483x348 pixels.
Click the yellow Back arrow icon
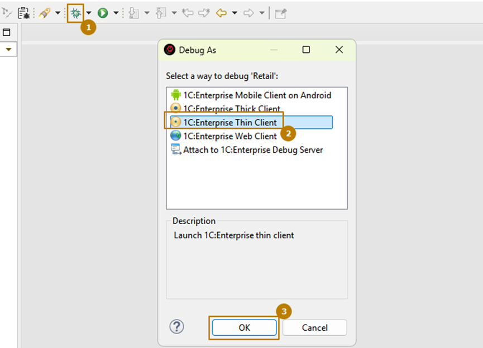coord(221,12)
